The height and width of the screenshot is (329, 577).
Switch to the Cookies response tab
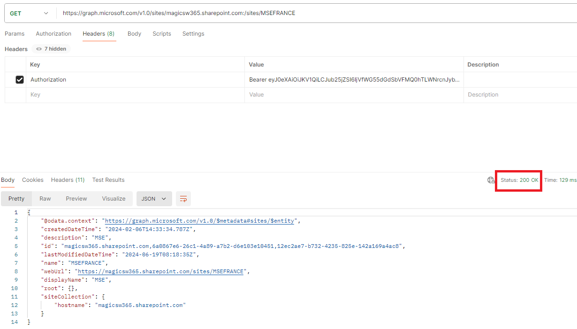point(32,179)
